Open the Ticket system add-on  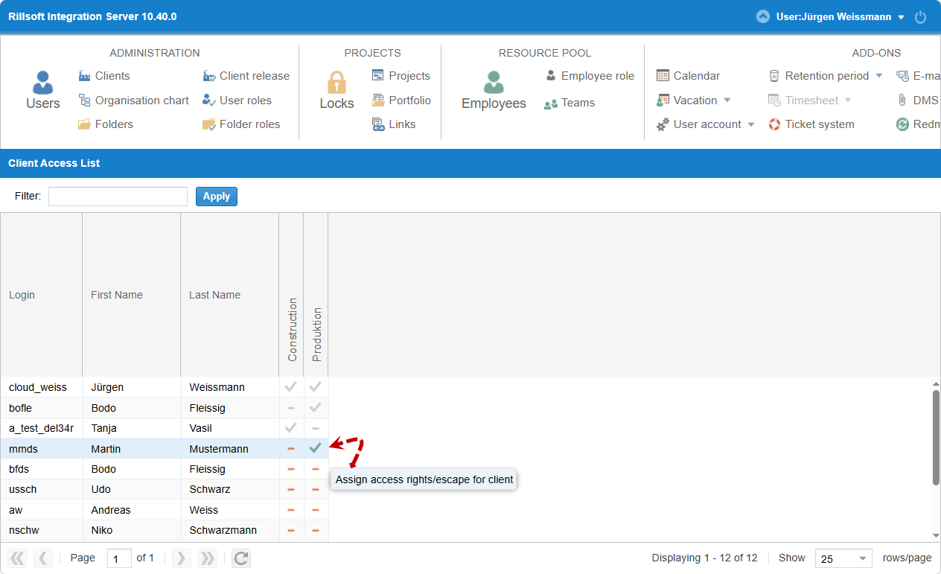pyautogui.click(x=811, y=124)
